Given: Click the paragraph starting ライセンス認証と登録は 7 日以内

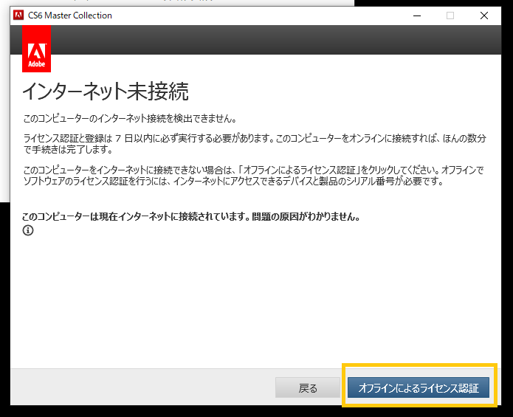Looking at the screenshot, I should (x=255, y=144).
